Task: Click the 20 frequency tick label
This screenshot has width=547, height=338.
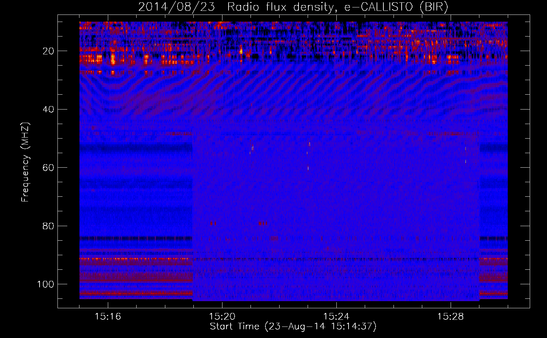Action: (48, 51)
